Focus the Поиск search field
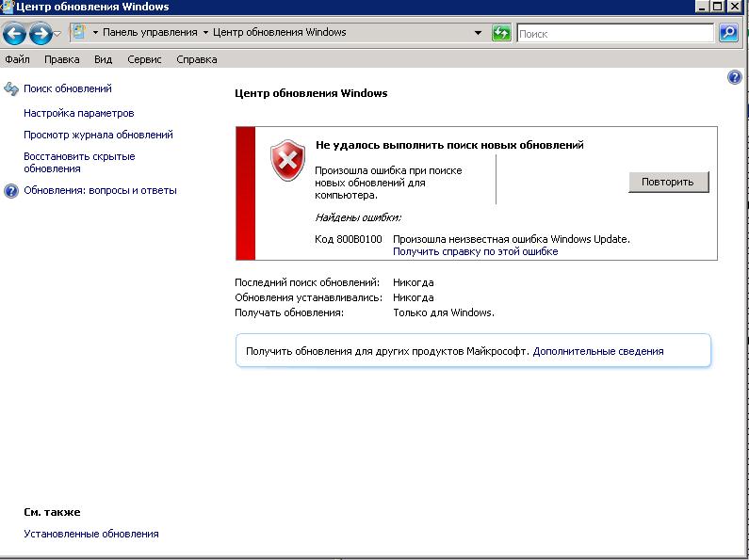The height and width of the screenshot is (560, 749). [615, 33]
